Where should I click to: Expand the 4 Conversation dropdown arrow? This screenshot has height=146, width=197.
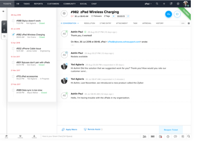(x=78, y=23)
